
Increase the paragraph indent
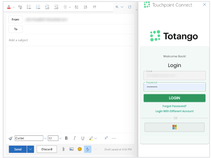tap(56, 7)
